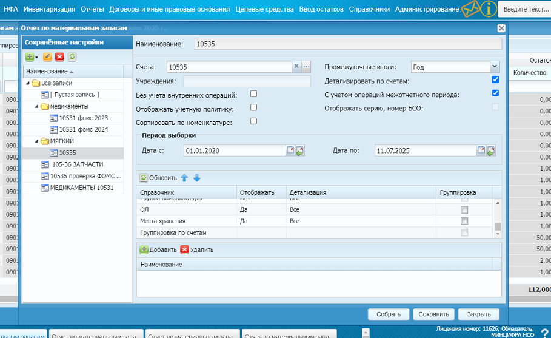The height and width of the screenshot is (338, 551).
Task: Open calendar for Дата с field
Action: click(290, 150)
